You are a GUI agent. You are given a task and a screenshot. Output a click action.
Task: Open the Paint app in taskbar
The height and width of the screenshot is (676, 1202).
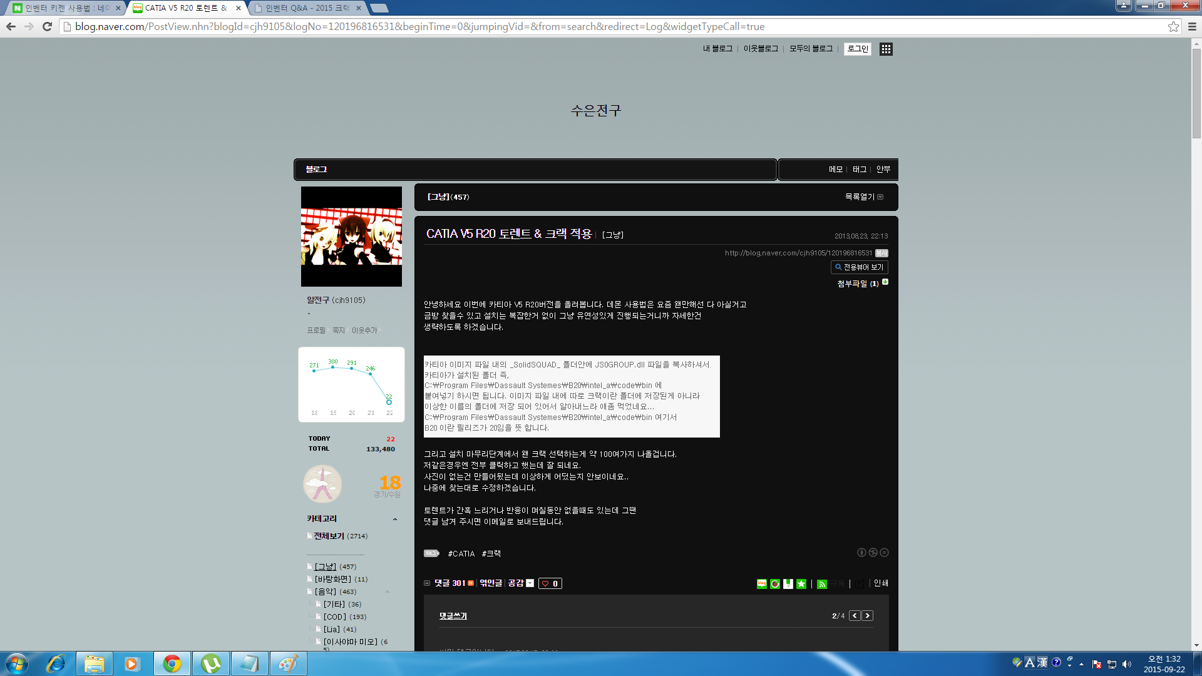[x=288, y=663]
